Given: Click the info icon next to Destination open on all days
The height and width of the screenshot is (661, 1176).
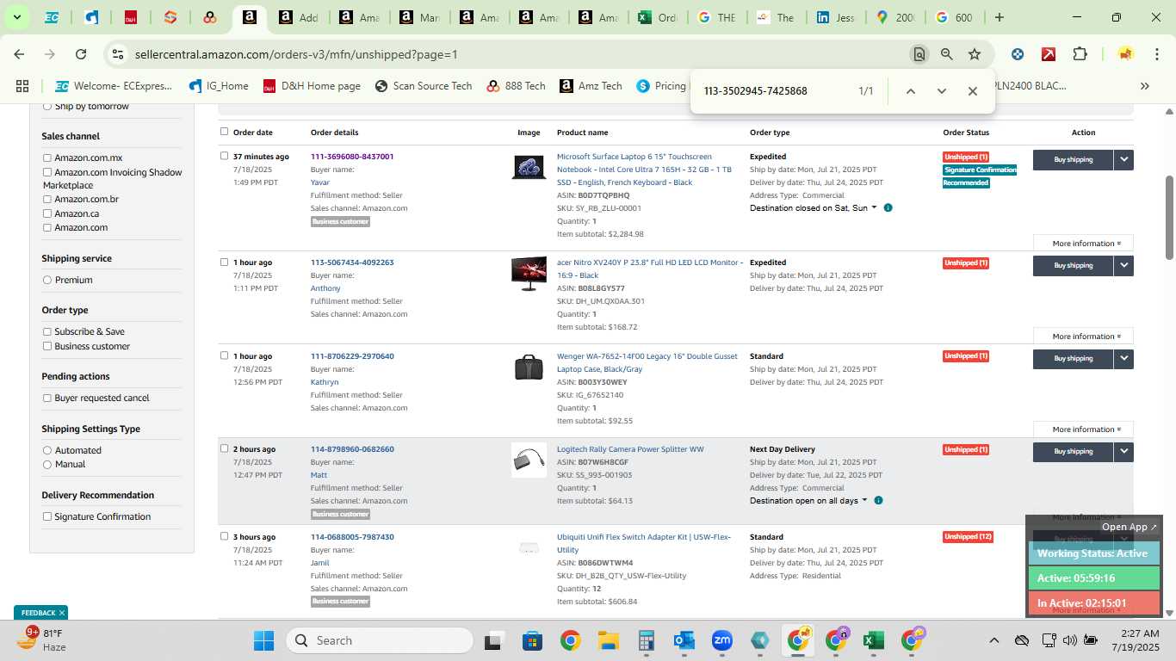Looking at the screenshot, I should (878, 501).
